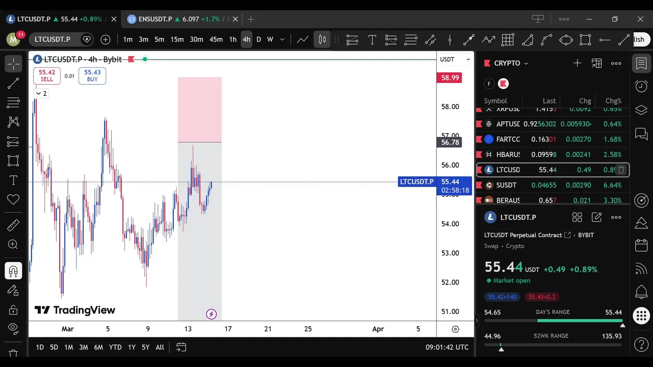Select the FARTCC row in watchlist

pos(552,139)
